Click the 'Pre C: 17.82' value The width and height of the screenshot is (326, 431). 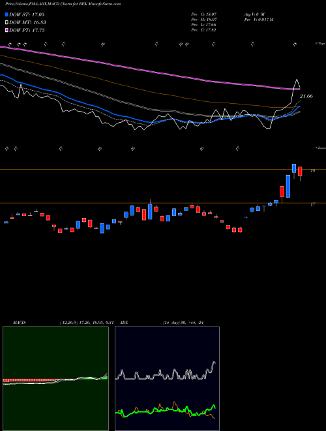click(205, 30)
